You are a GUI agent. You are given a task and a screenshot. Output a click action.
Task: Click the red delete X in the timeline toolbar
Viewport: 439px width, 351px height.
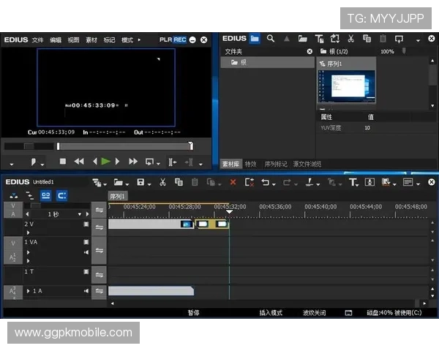[233, 182]
